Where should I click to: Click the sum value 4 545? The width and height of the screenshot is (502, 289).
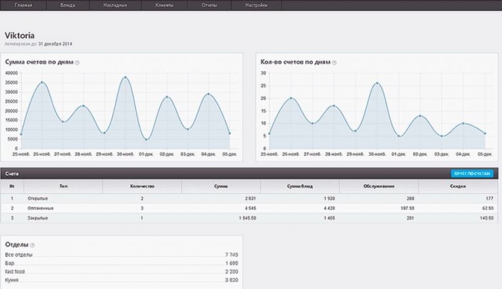[250, 209]
